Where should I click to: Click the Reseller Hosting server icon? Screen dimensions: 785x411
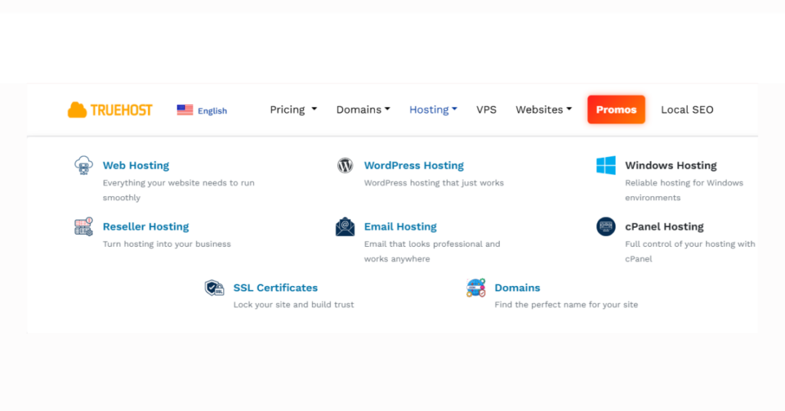click(x=84, y=226)
